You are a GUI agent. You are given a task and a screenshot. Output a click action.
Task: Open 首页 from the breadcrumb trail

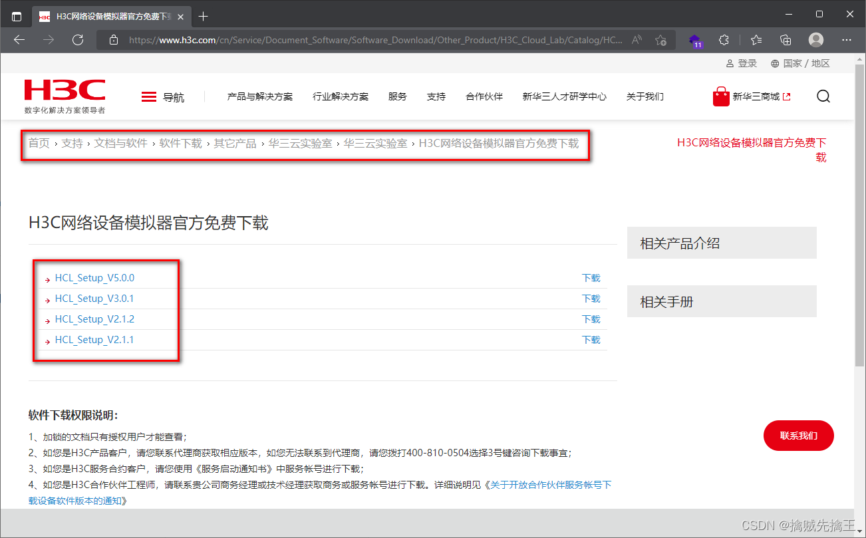click(39, 142)
